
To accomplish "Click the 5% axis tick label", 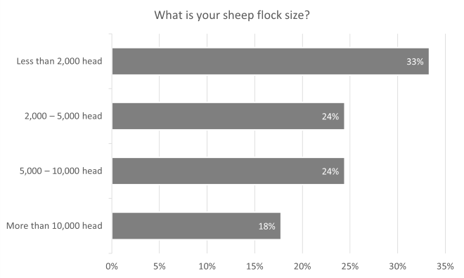I will click(x=159, y=267).
